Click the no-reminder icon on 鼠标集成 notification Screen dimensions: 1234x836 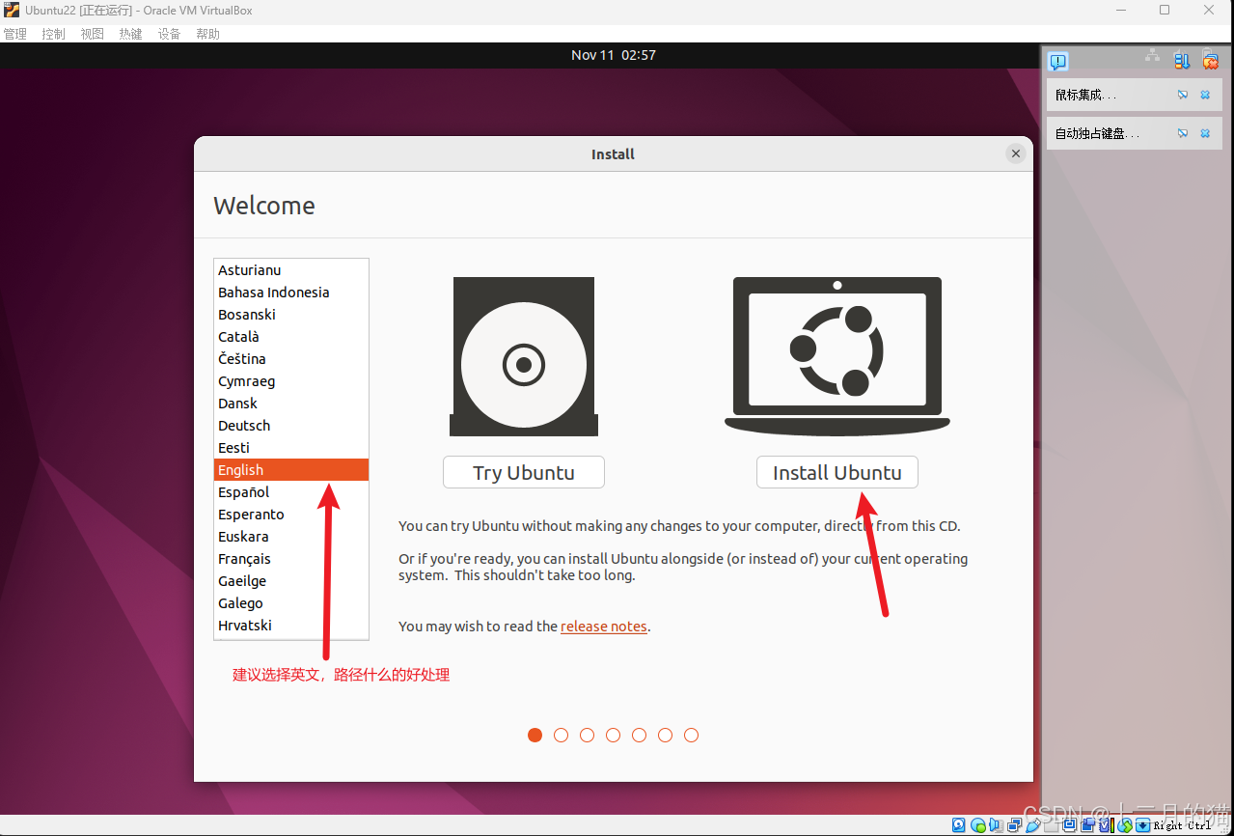point(1183,95)
